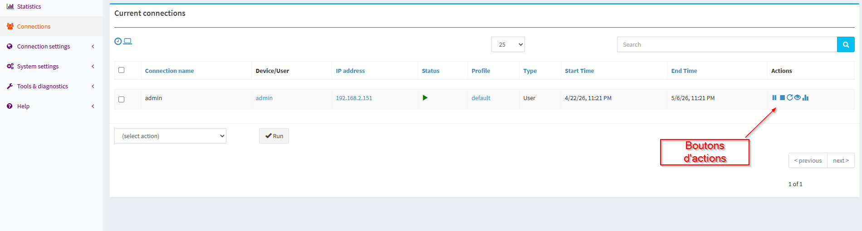Sort by Connection name column

169,71
